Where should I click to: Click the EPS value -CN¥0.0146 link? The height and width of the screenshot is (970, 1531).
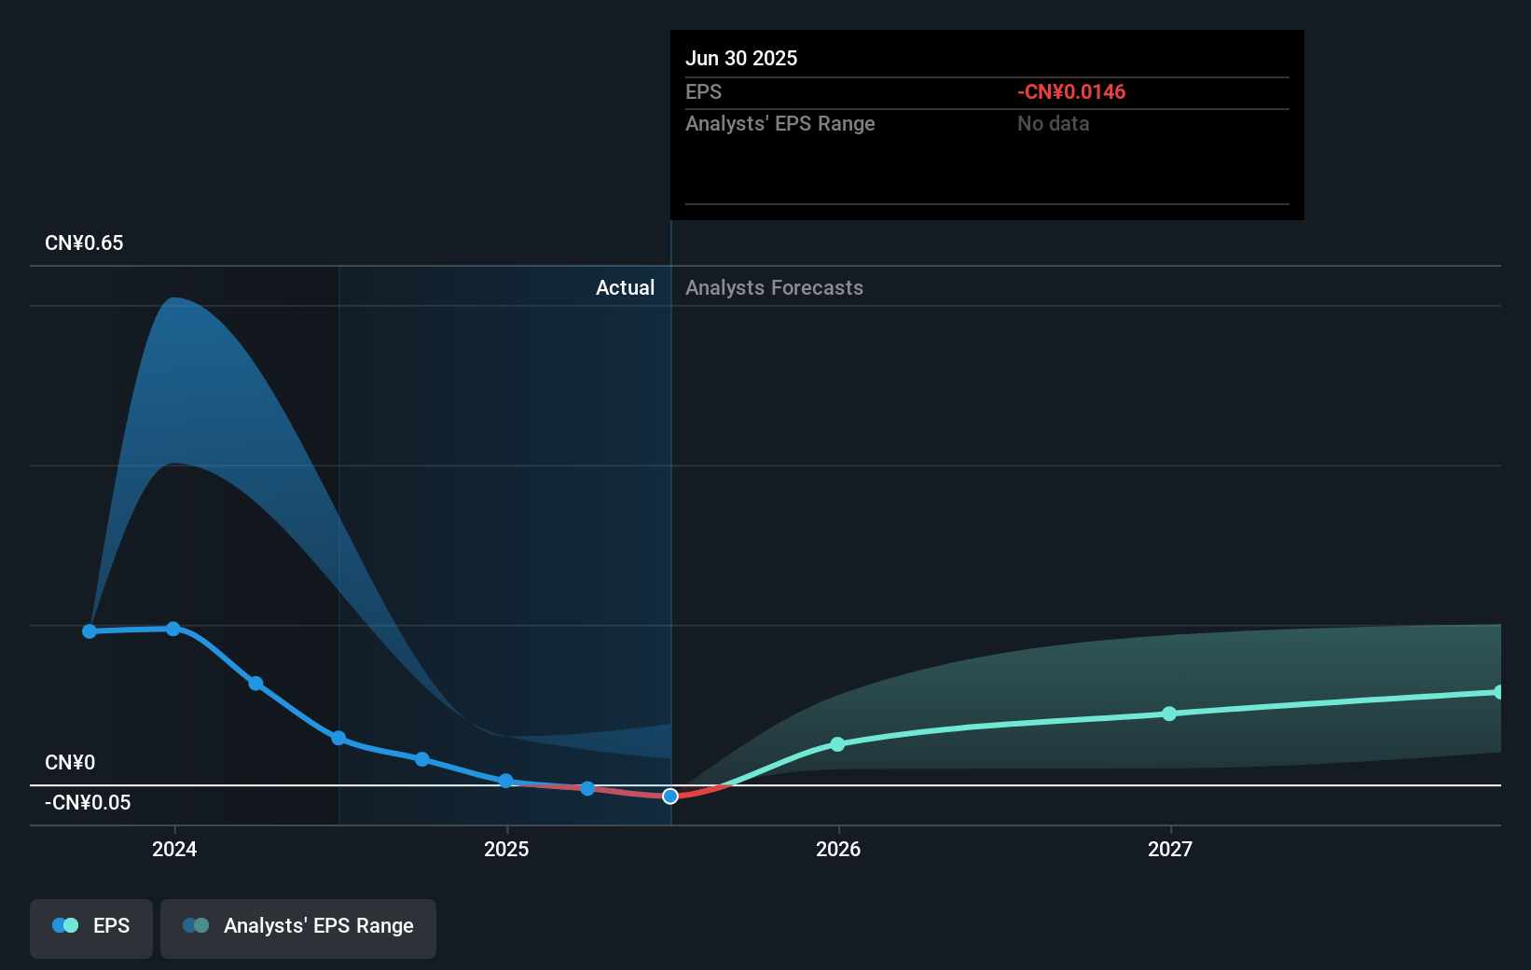(1070, 91)
